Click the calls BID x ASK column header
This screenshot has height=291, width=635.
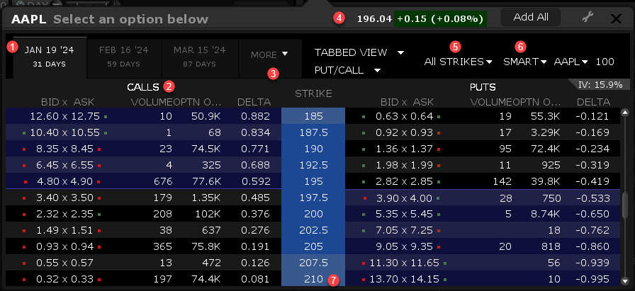(x=67, y=102)
